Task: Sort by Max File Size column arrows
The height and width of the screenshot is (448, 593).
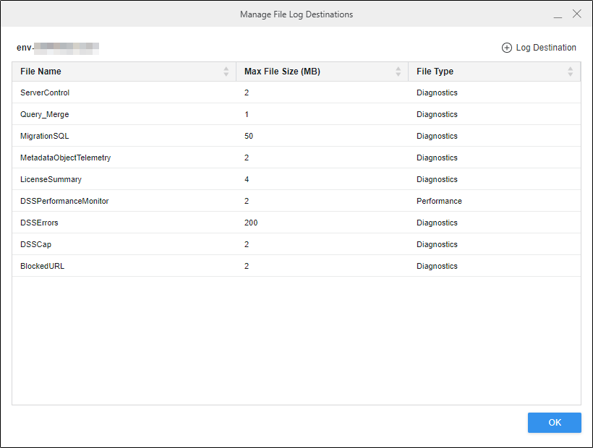Action: pos(398,72)
